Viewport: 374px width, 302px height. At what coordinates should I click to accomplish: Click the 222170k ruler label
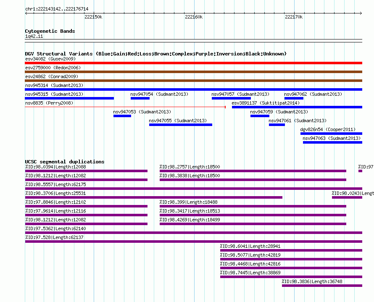click(294, 17)
